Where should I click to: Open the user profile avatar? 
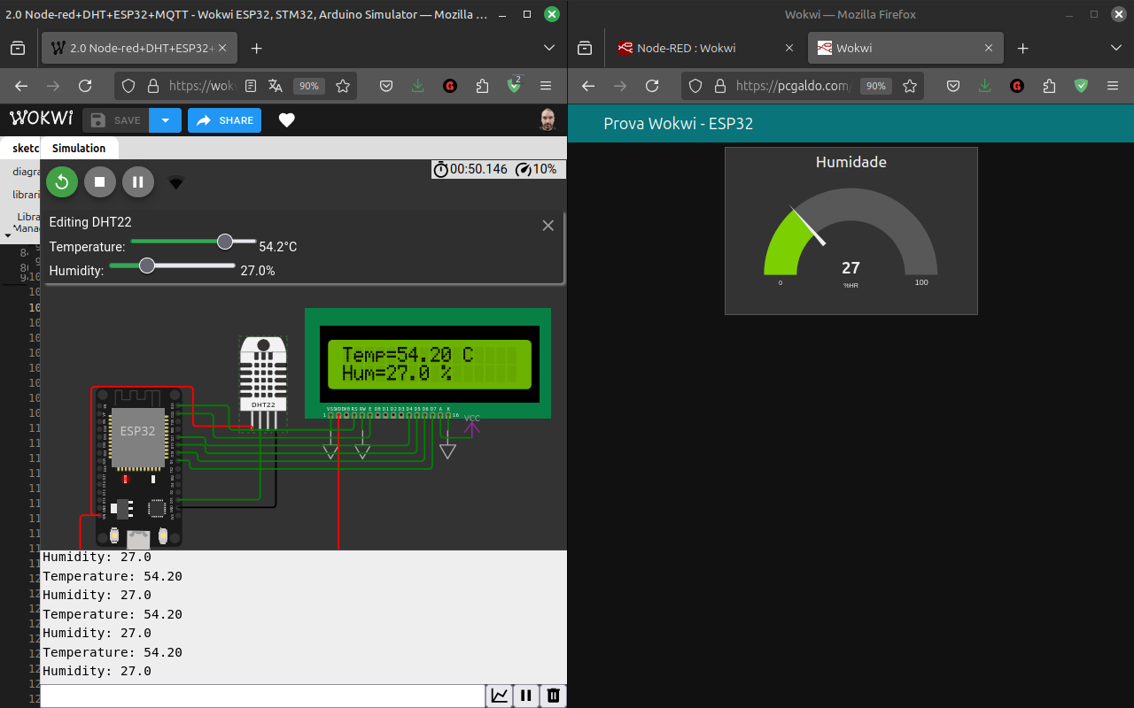click(x=548, y=119)
